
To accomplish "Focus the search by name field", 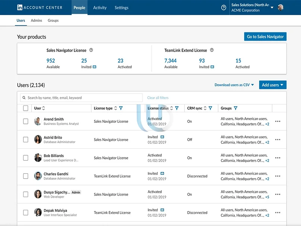I will (x=81, y=98).
